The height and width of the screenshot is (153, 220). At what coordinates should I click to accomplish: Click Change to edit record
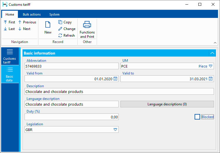tap(67, 29)
